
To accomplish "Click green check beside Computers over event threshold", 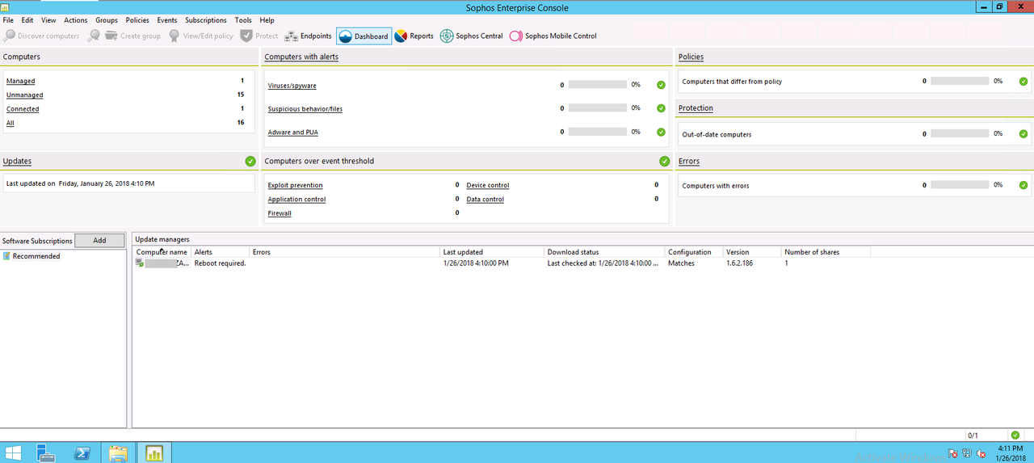I will 664,162.
